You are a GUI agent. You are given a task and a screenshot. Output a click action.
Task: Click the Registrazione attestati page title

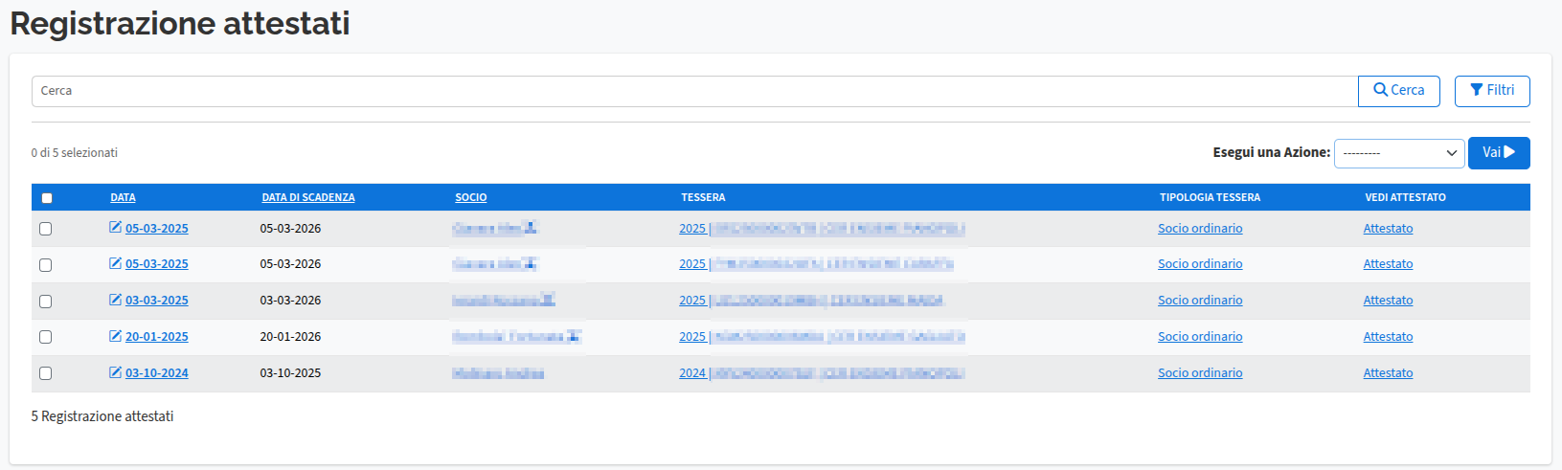tap(180, 23)
